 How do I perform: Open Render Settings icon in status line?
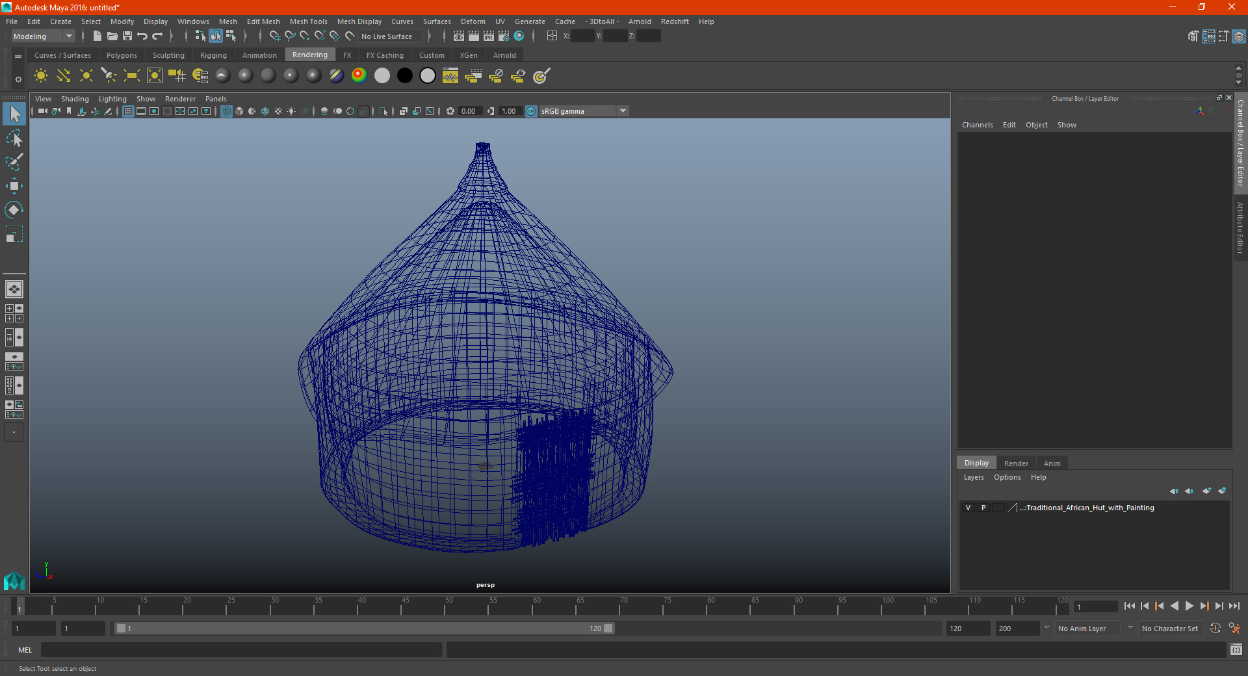504,36
